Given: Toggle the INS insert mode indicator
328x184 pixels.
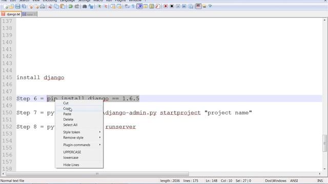Looking at the screenshot, I should pos(320,180).
